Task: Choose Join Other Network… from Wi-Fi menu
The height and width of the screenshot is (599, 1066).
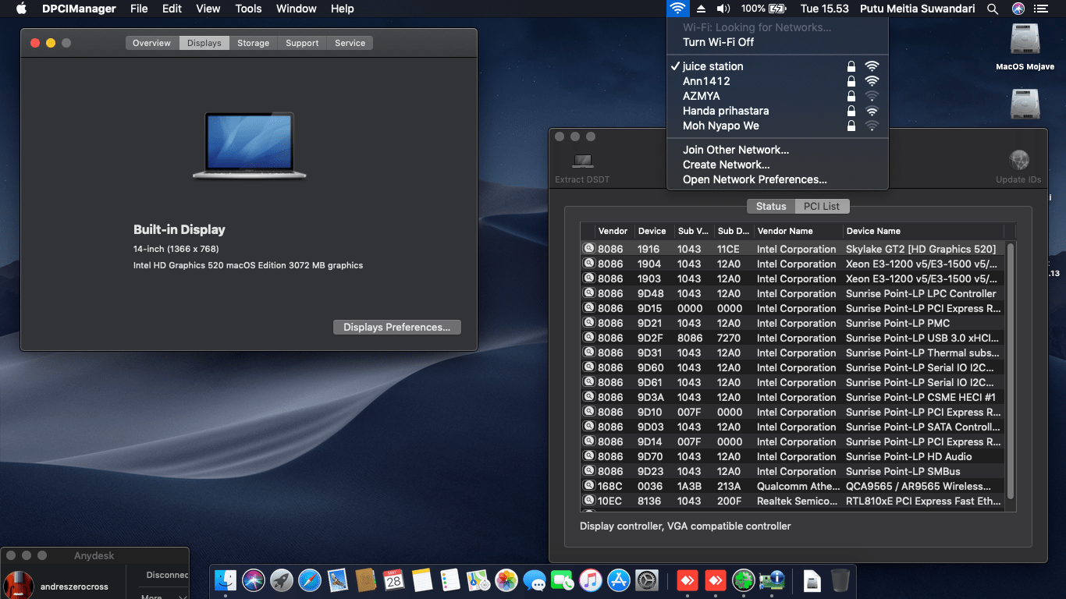Action: 734,150
